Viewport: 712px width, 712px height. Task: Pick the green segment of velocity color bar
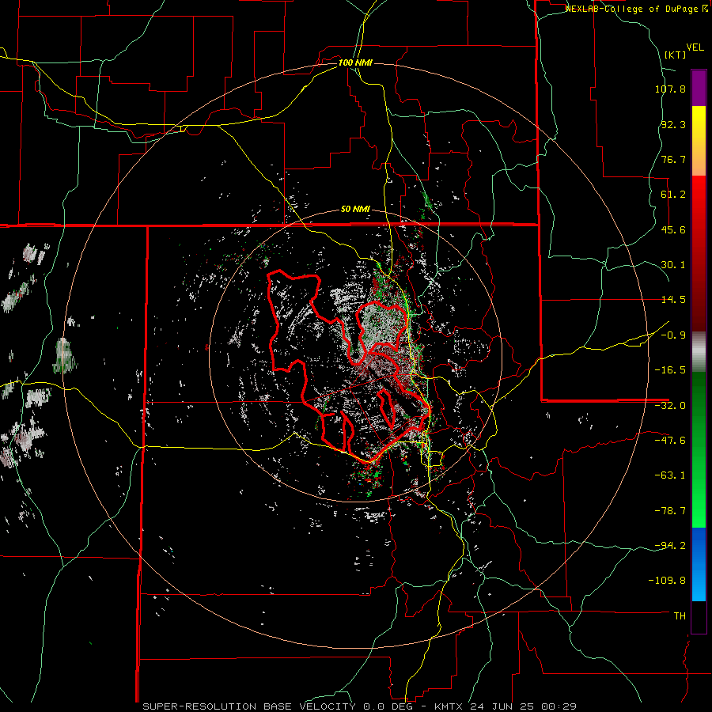click(x=699, y=449)
